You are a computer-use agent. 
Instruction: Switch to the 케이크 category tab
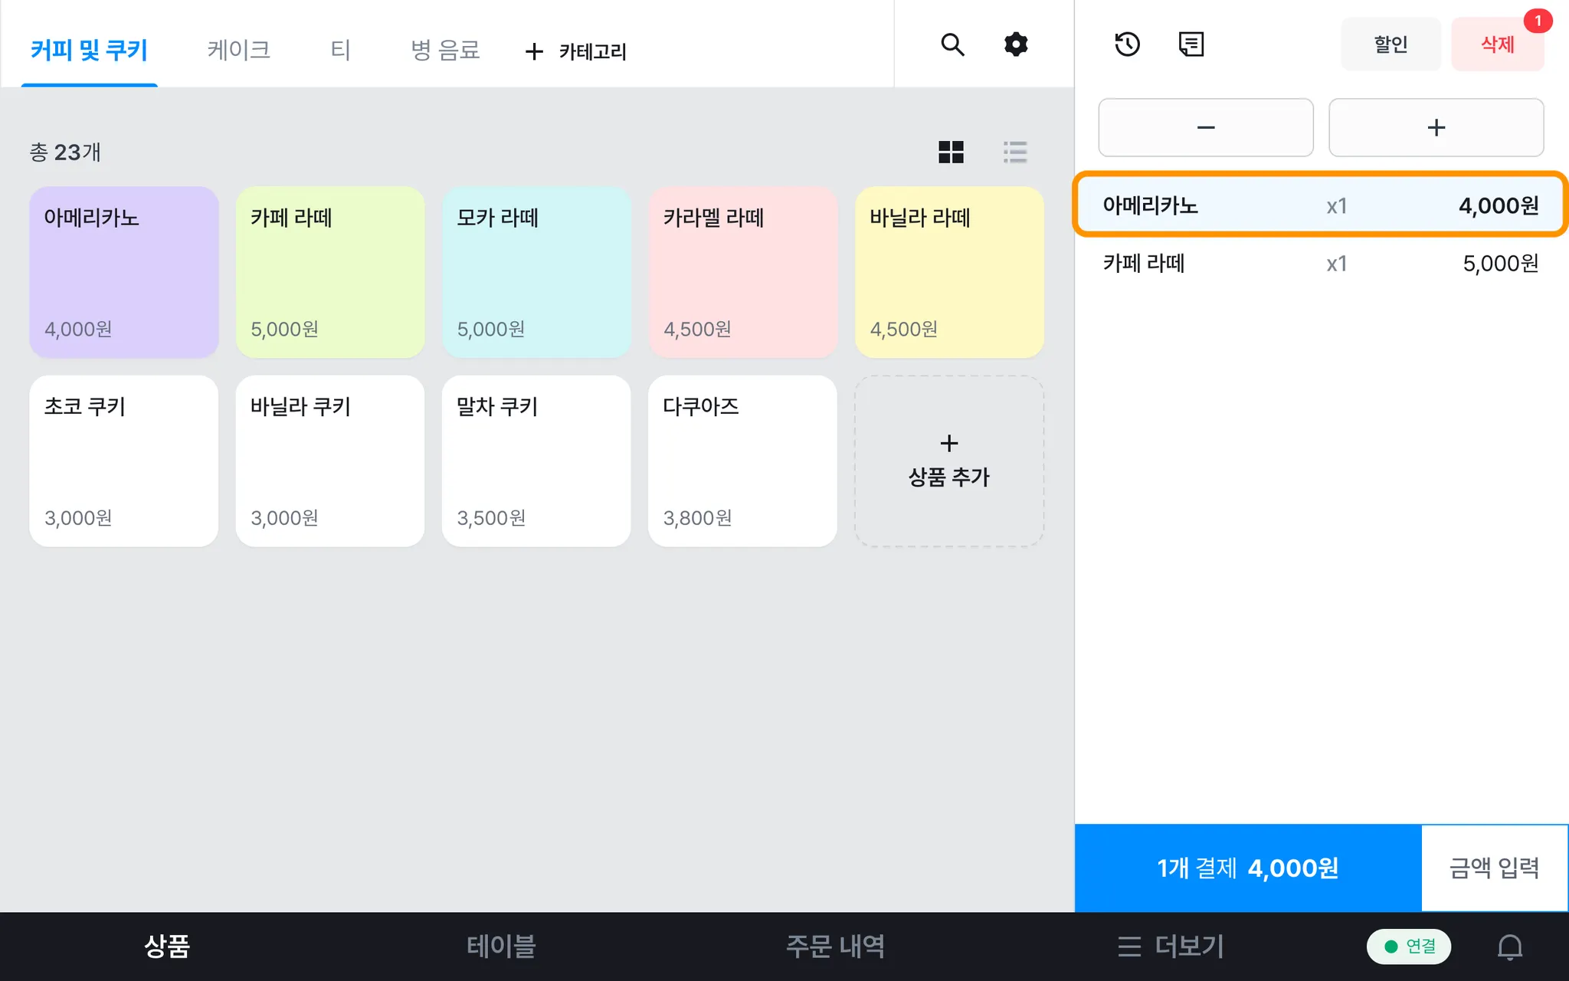click(x=238, y=50)
